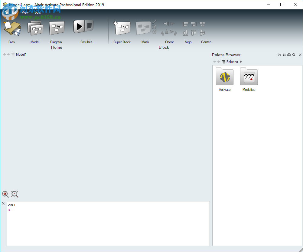Click the Palette Browser hierarchy list icon

coord(223,62)
